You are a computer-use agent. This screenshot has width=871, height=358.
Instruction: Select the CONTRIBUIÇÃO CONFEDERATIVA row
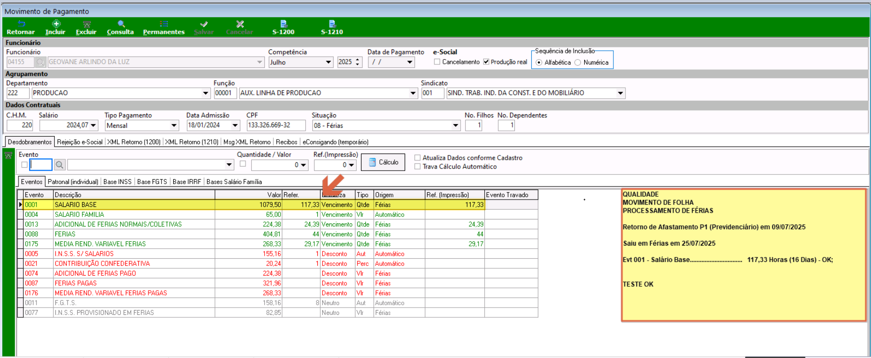[x=278, y=264]
